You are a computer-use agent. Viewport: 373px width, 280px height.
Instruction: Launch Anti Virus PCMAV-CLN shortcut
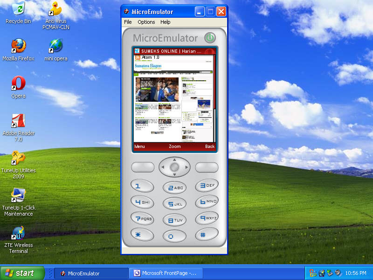(x=56, y=15)
